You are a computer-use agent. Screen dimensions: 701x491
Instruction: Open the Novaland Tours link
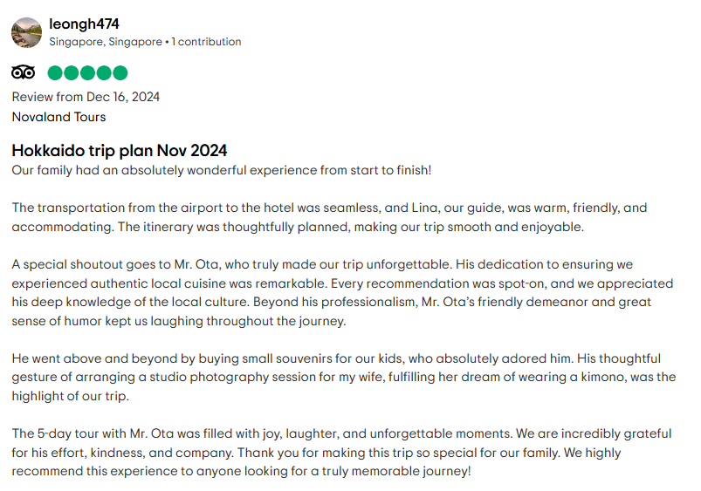tap(59, 117)
